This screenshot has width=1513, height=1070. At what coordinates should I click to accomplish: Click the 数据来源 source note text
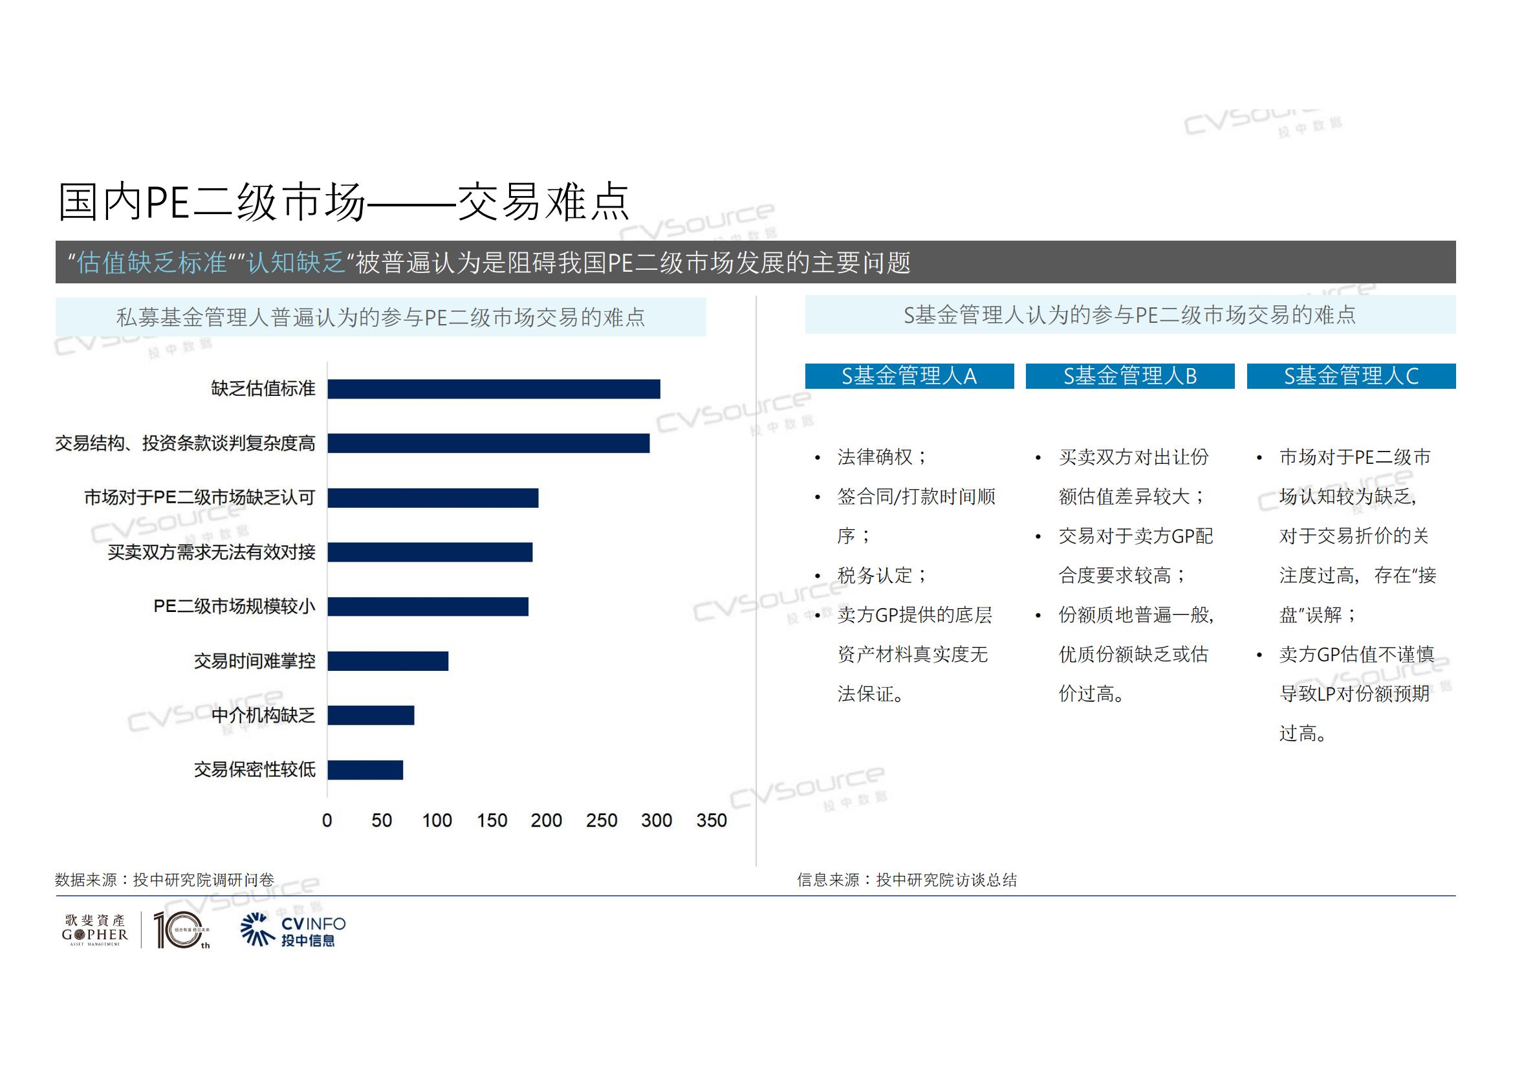tap(164, 880)
